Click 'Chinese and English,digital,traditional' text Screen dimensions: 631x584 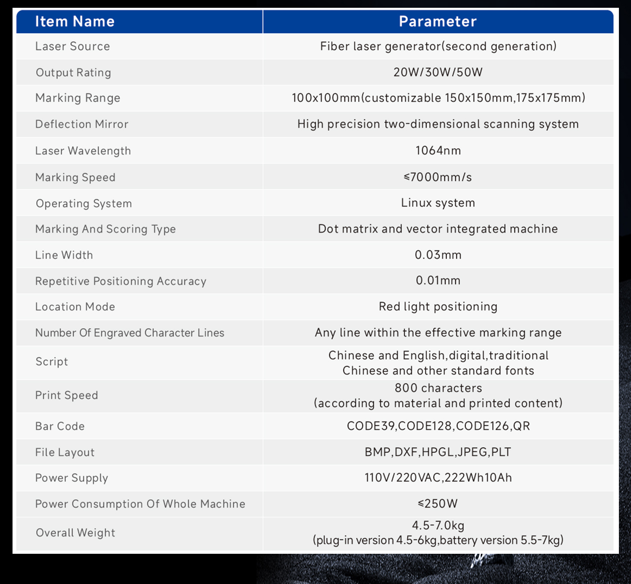(438, 355)
